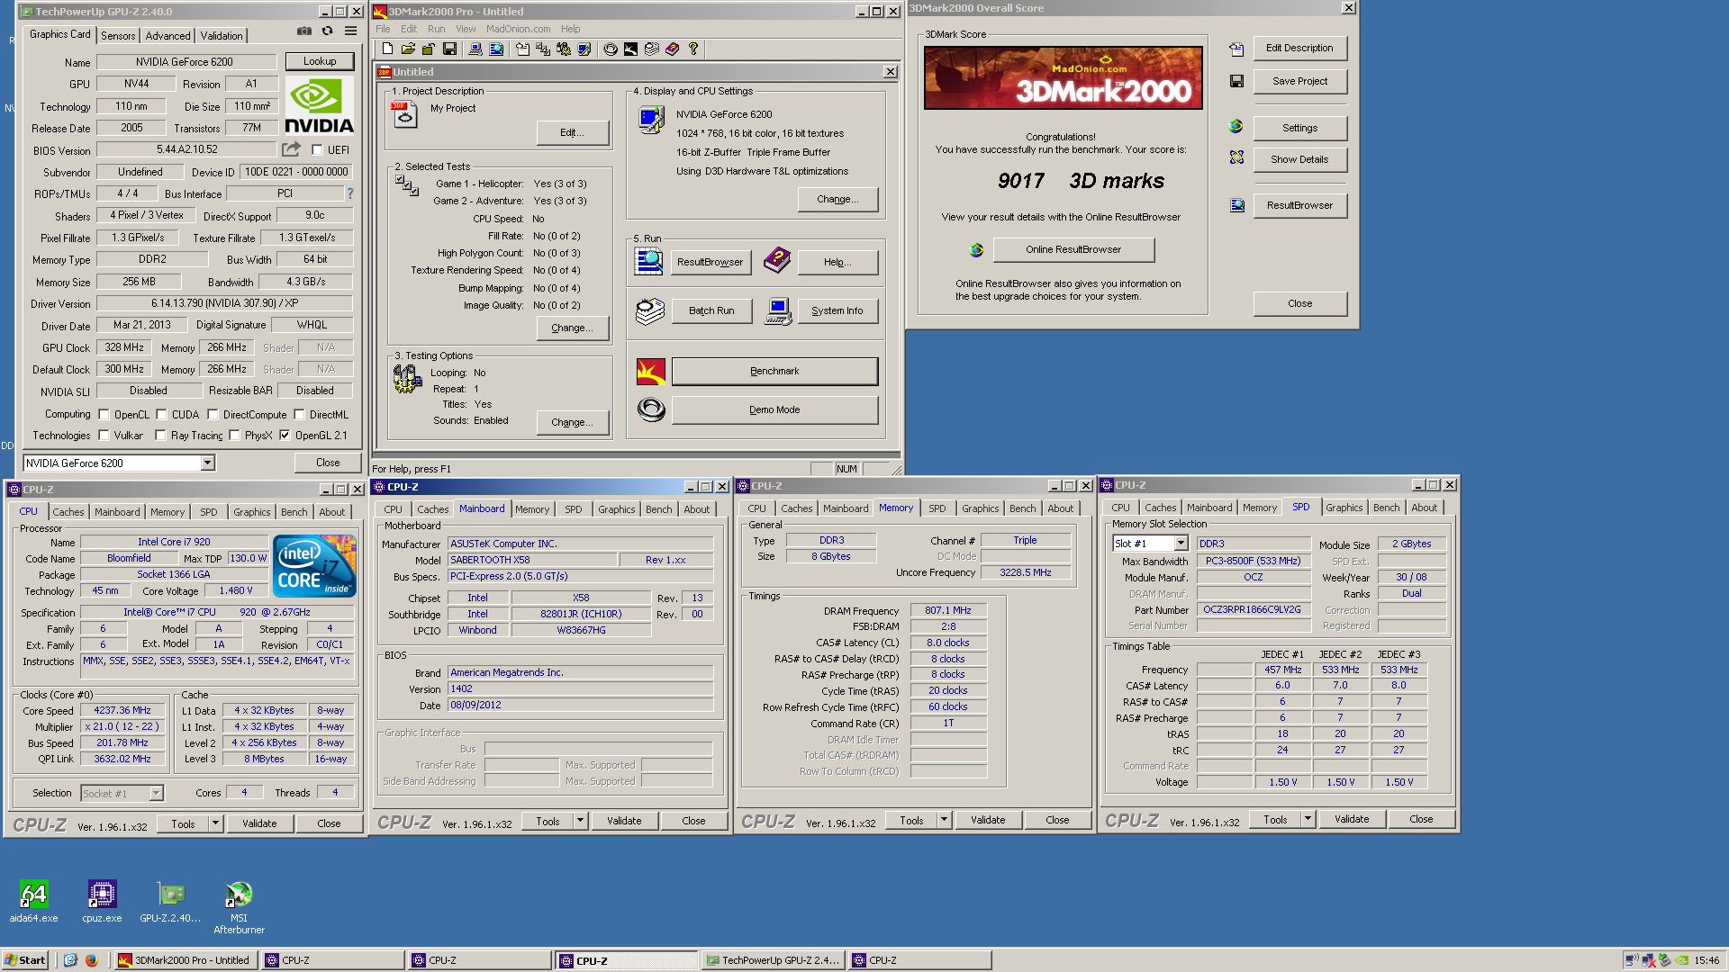Click the 3DMark2000 banner image
Viewport: 1729px width, 972px height.
(x=1063, y=78)
